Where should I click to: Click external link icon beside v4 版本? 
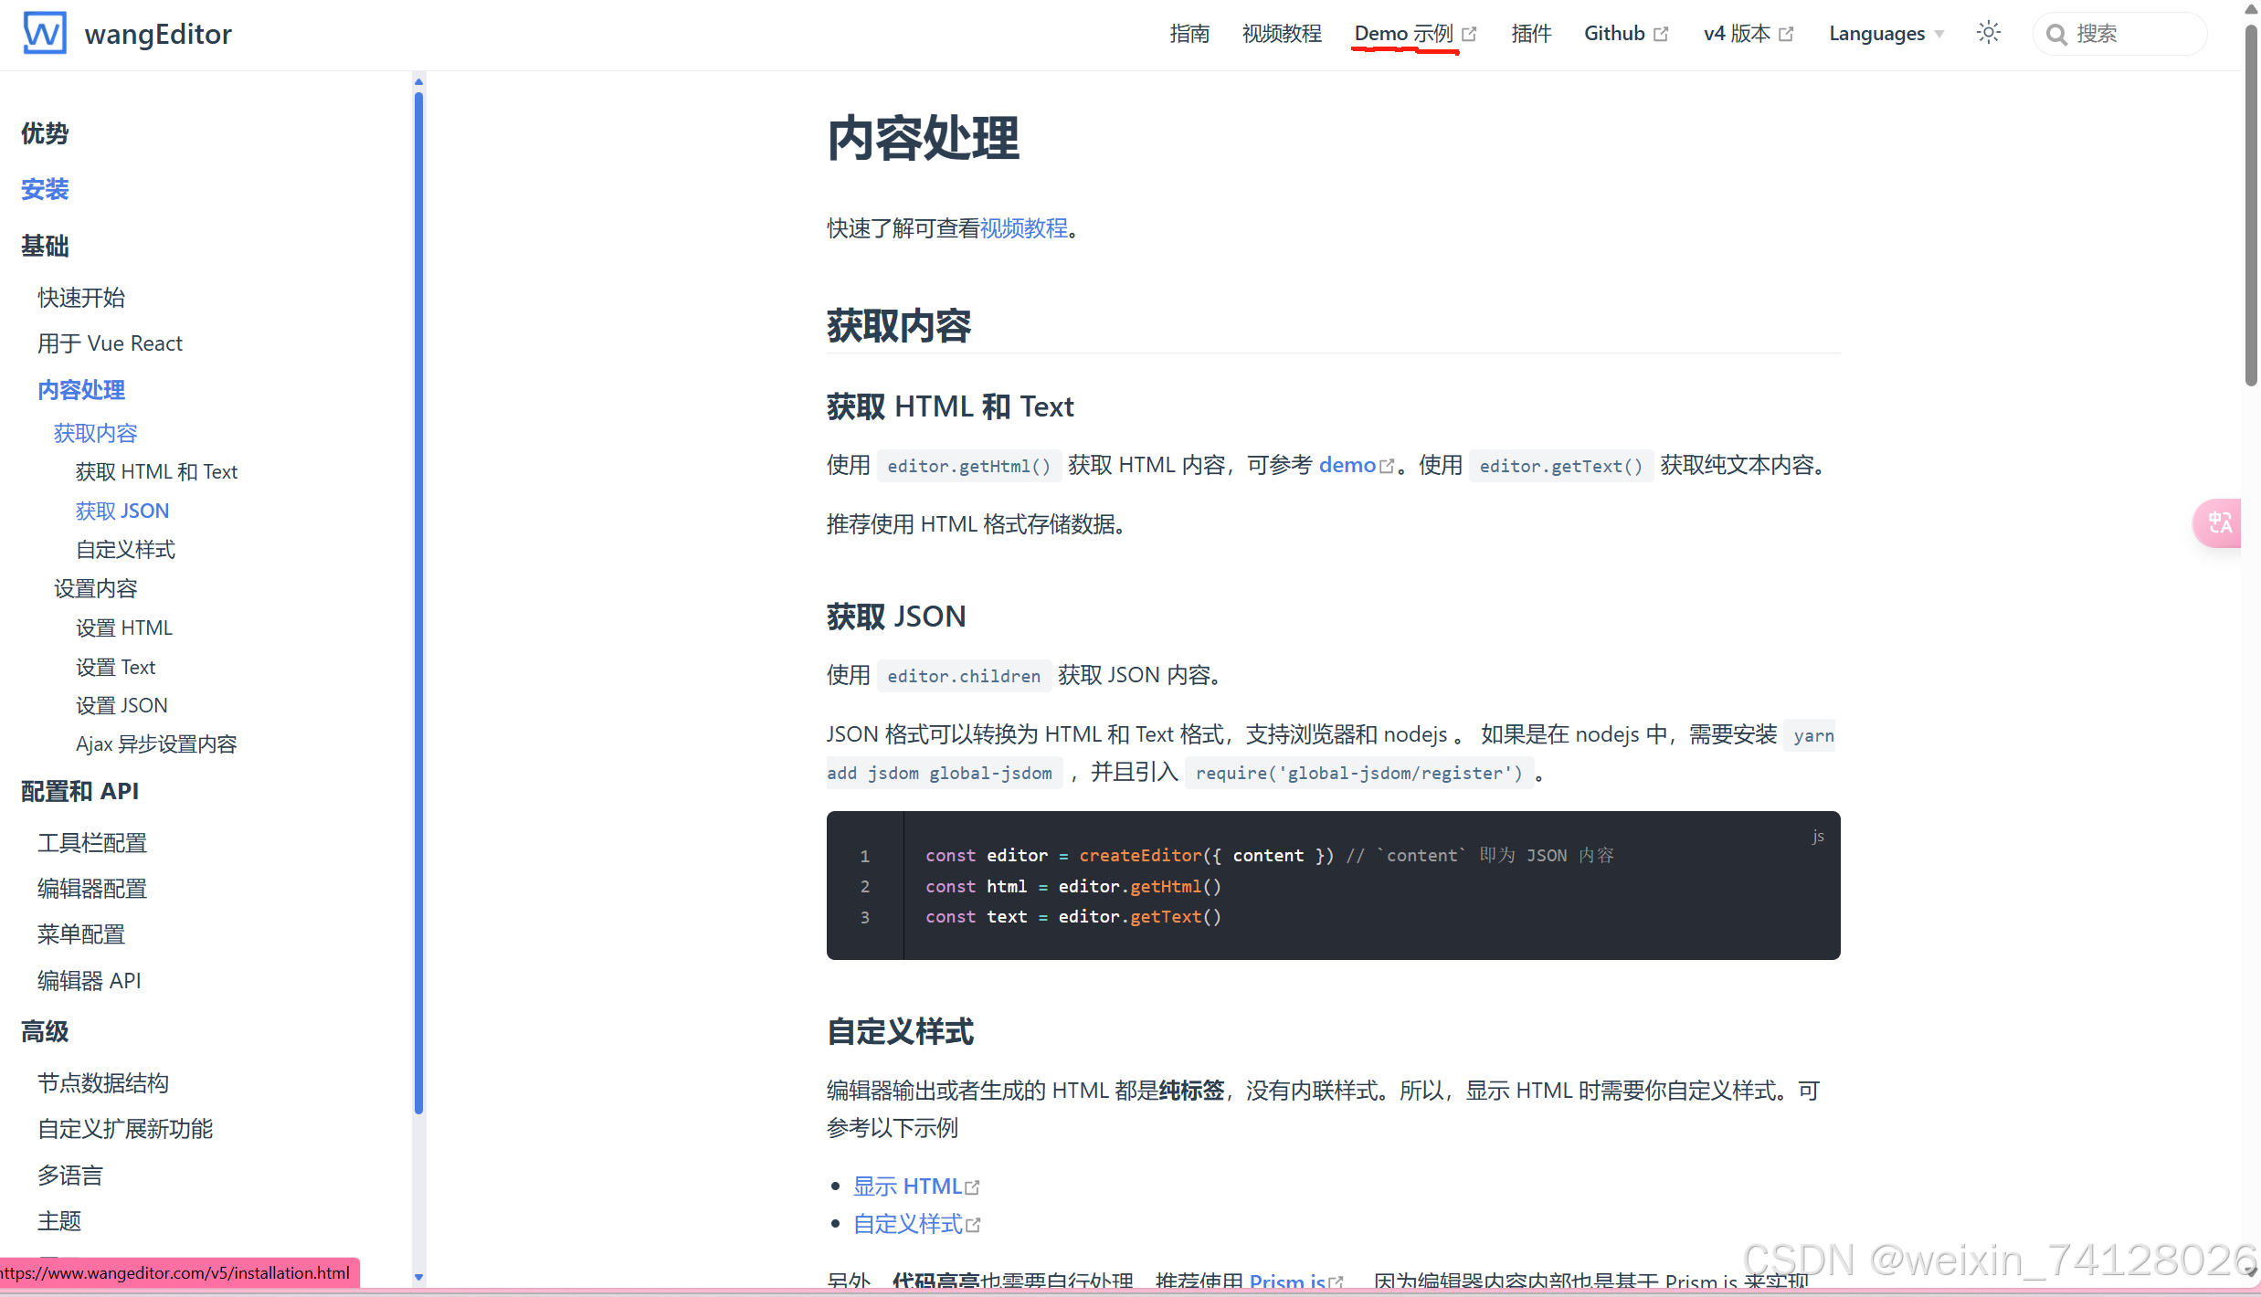point(1786,34)
